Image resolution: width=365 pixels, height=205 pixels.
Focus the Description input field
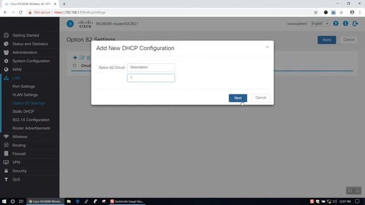pos(151,67)
